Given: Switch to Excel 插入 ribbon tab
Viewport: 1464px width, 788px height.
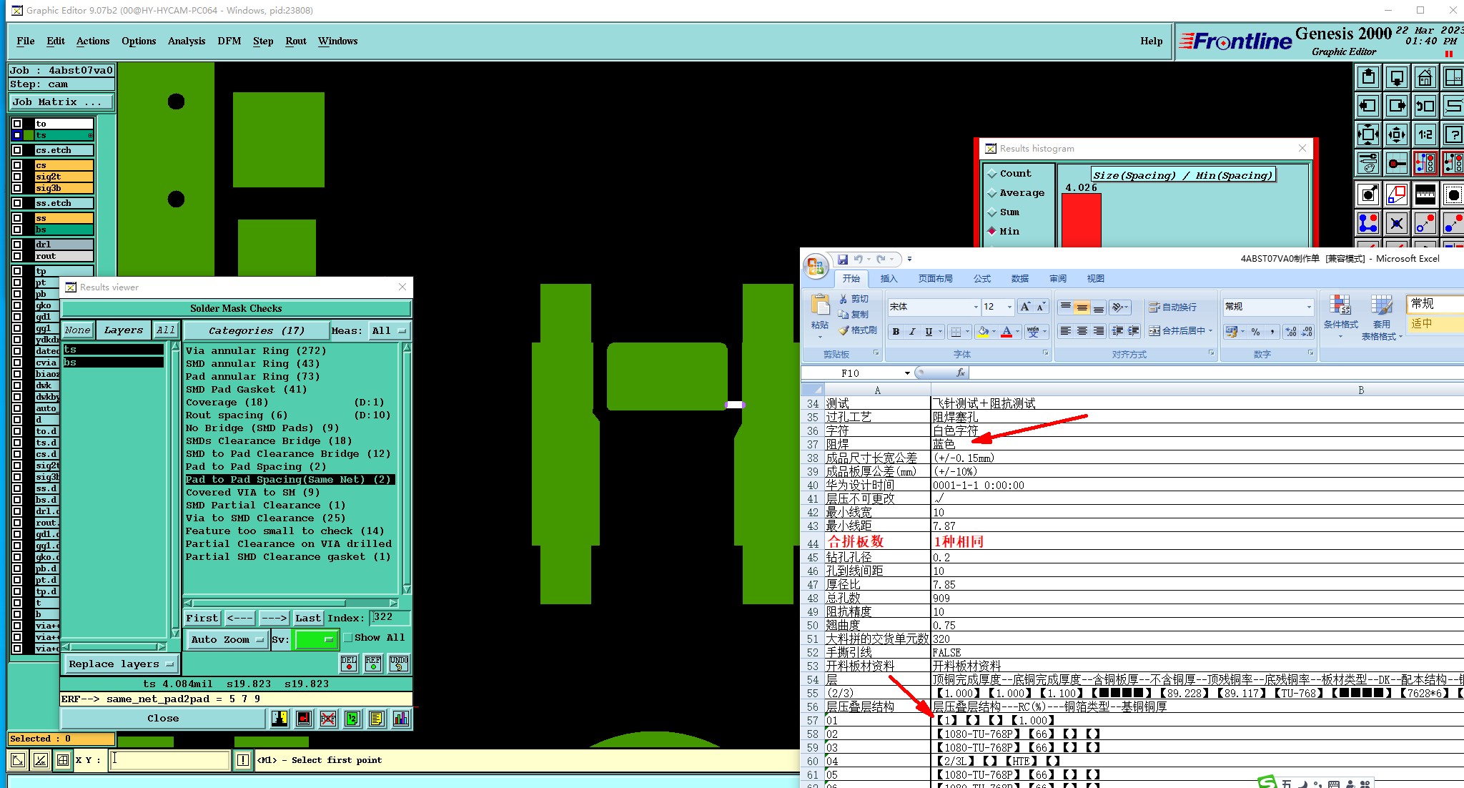Looking at the screenshot, I should (x=889, y=279).
